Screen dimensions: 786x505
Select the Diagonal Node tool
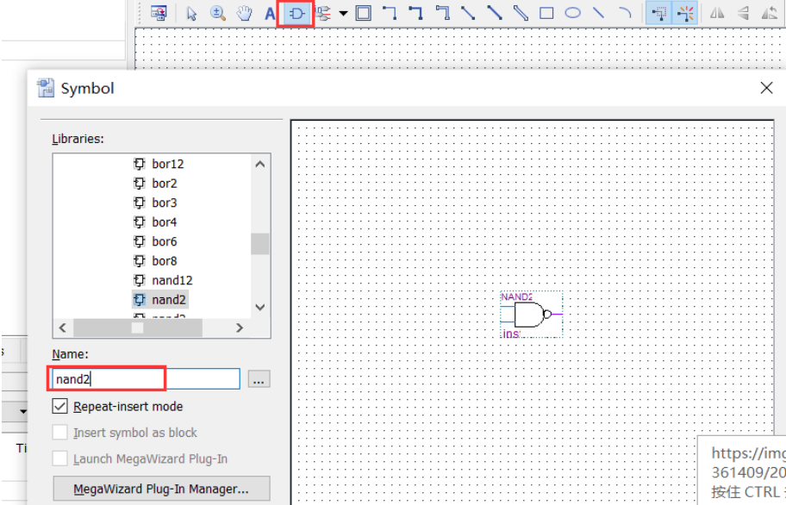[468, 13]
